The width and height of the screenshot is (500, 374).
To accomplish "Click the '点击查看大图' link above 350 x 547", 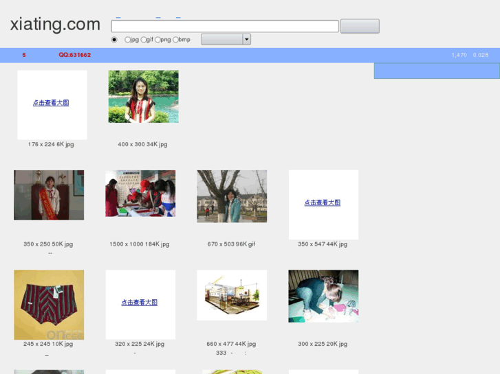I will click(x=323, y=202).
